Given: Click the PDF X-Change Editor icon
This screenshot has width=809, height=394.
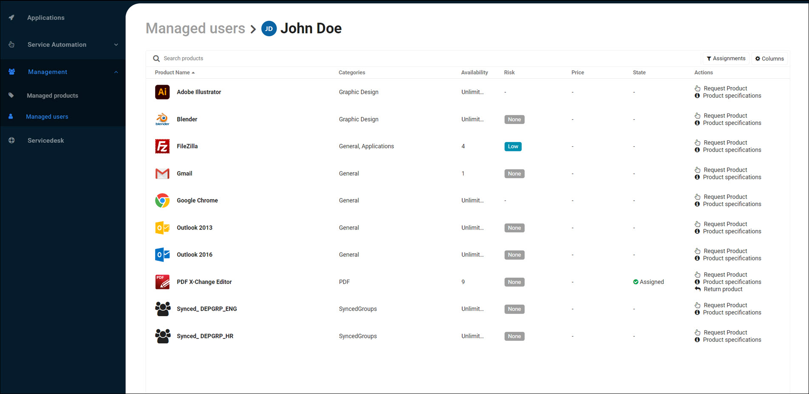Looking at the screenshot, I should (x=162, y=282).
